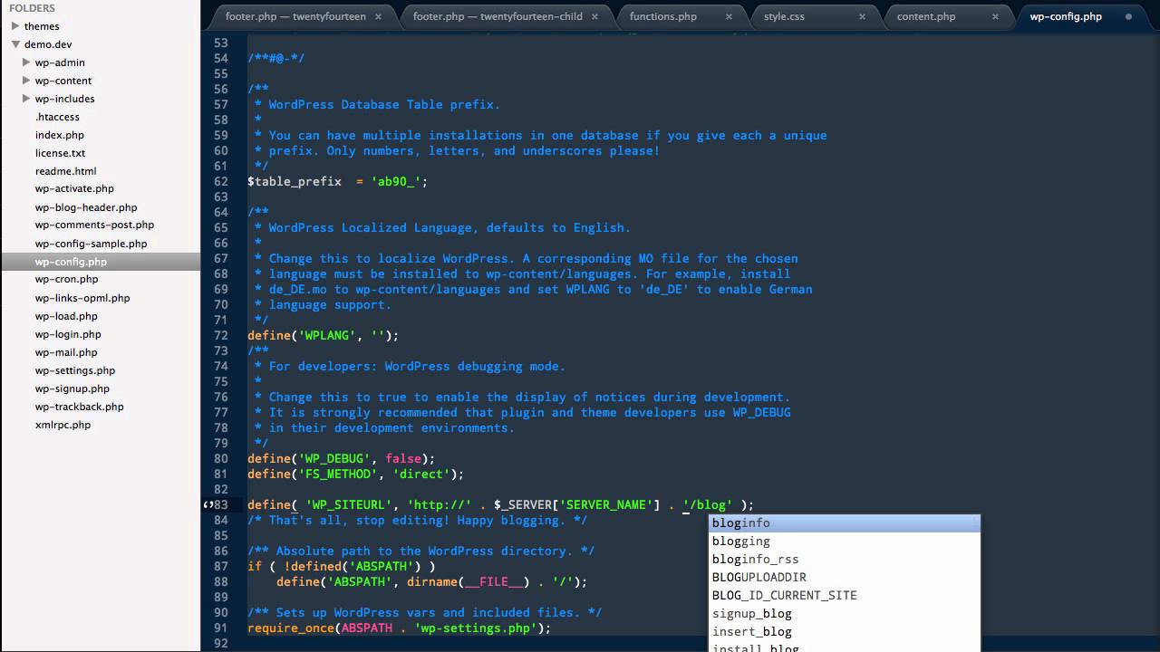Click the line 83 gutter mark
The width and height of the screenshot is (1160, 652).
[208, 504]
